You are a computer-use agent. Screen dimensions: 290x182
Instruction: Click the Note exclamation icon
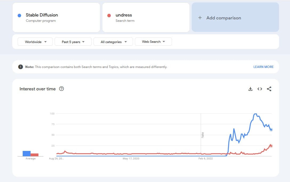21,67
